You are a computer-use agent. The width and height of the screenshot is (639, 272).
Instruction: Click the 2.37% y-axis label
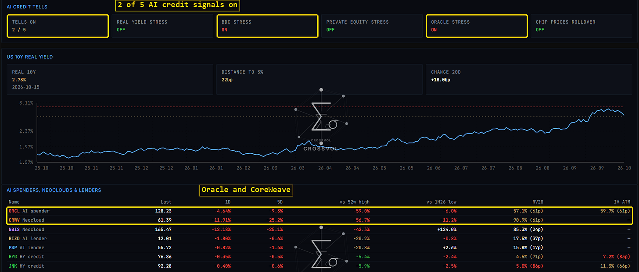(x=26, y=131)
